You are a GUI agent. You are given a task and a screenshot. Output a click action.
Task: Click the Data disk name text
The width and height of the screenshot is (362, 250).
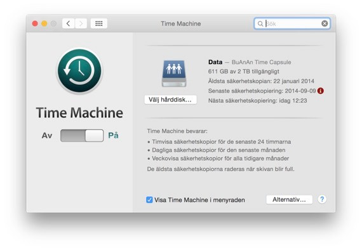coord(215,62)
